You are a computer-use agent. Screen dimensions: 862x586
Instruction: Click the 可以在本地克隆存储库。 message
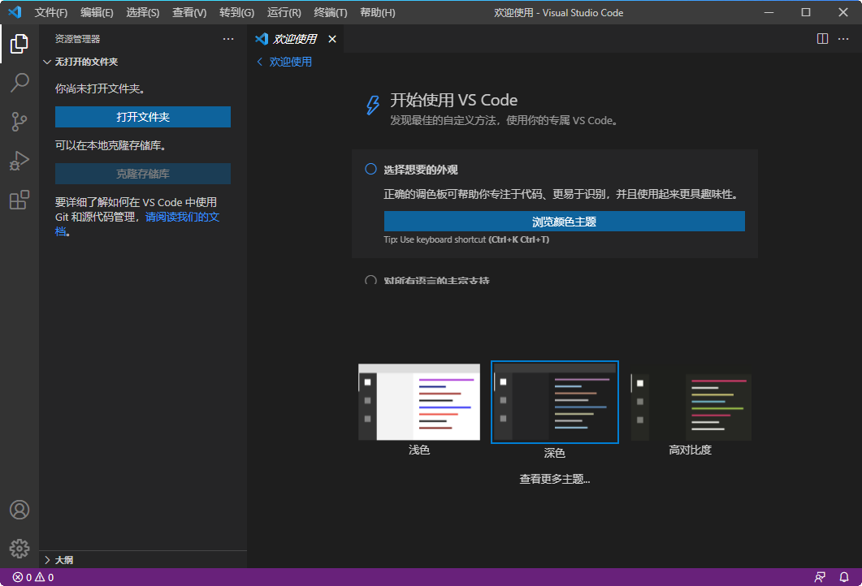tap(110, 145)
